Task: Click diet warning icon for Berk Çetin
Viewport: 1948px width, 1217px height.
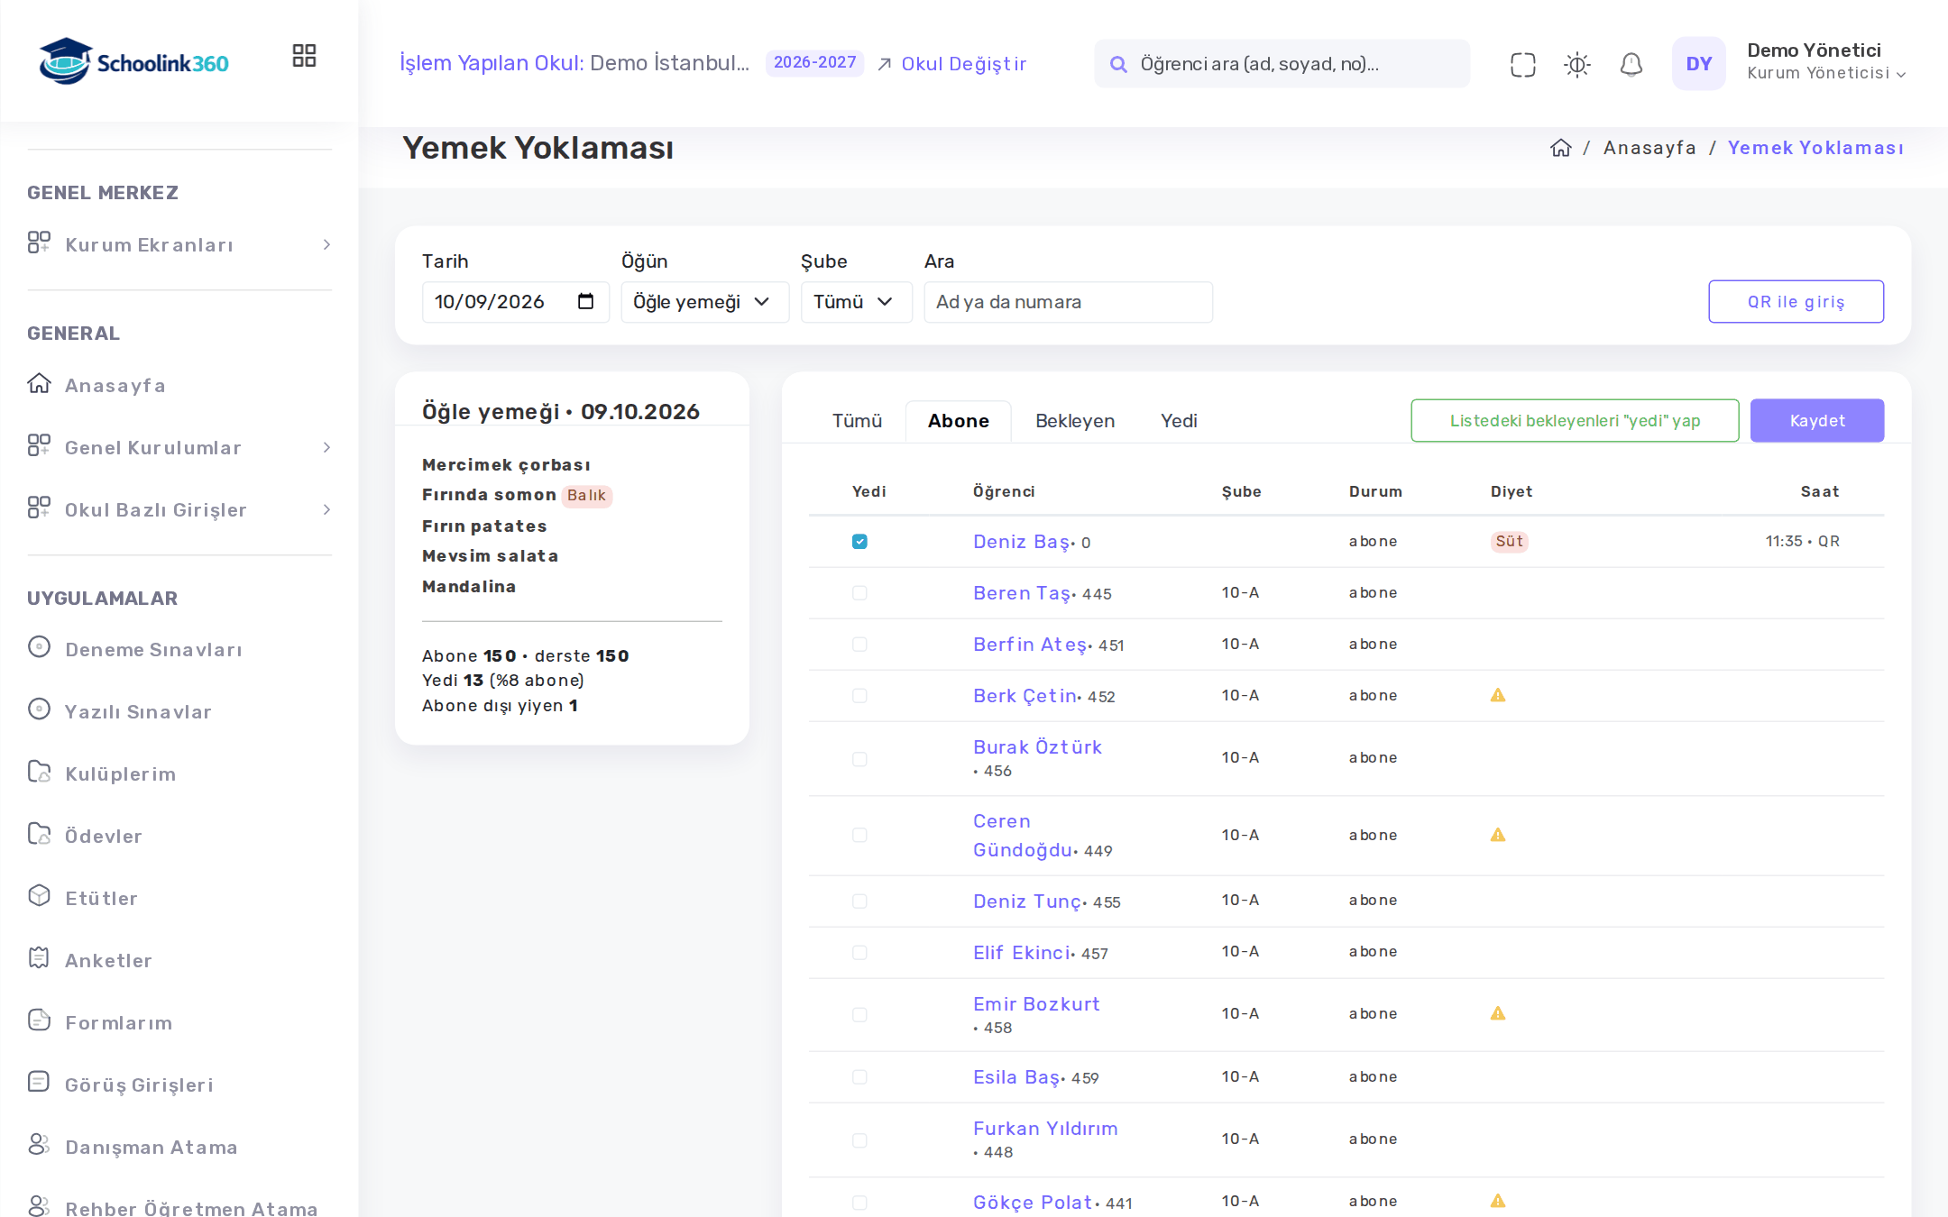Action: (x=1498, y=695)
